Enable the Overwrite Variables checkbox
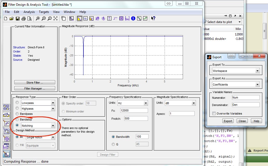Viewport: 268px width, 166px height. pyautogui.click(x=214, y=114)
